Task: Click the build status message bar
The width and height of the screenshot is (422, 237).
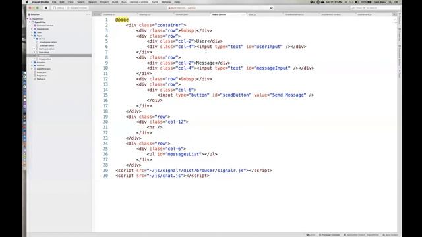Action: coord(220,8)
